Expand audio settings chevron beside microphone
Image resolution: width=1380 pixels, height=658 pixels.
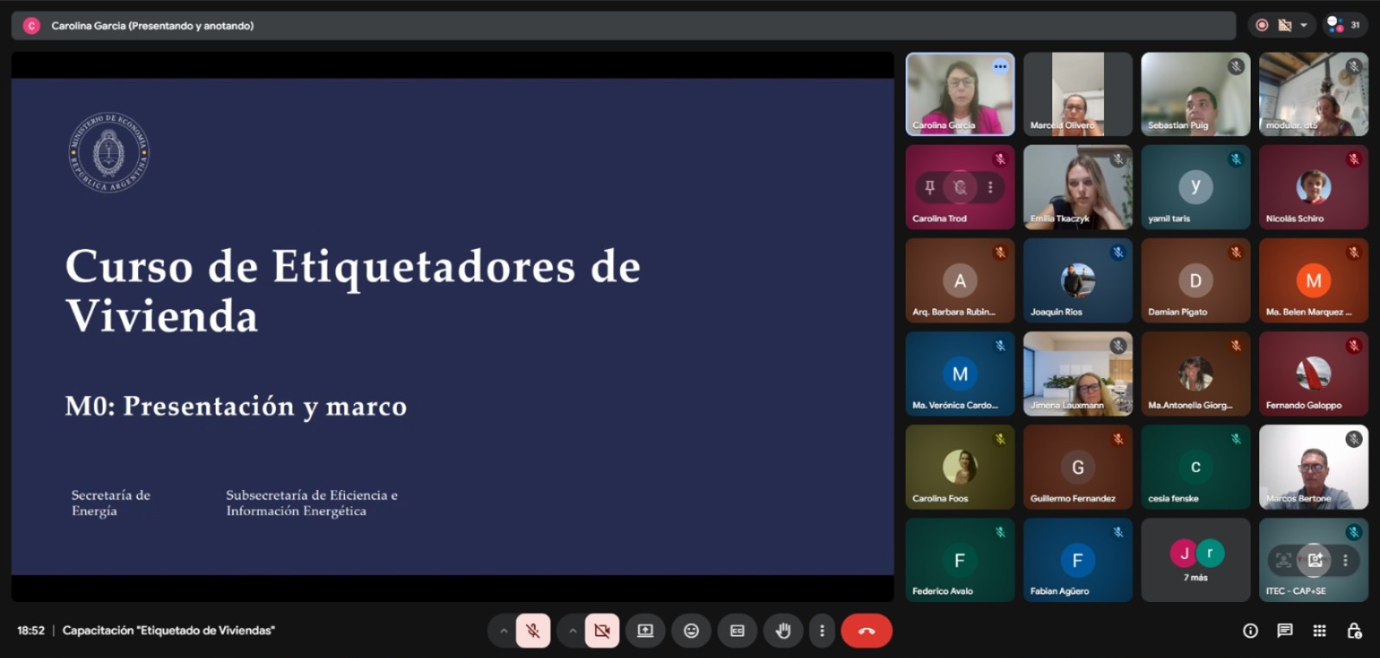[x=504, y=631]
